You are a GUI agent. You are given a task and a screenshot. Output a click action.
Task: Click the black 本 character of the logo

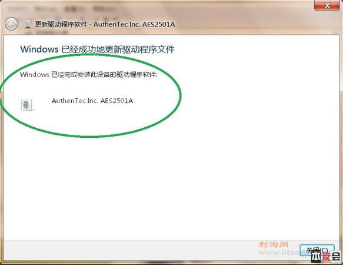coord(316,256)
